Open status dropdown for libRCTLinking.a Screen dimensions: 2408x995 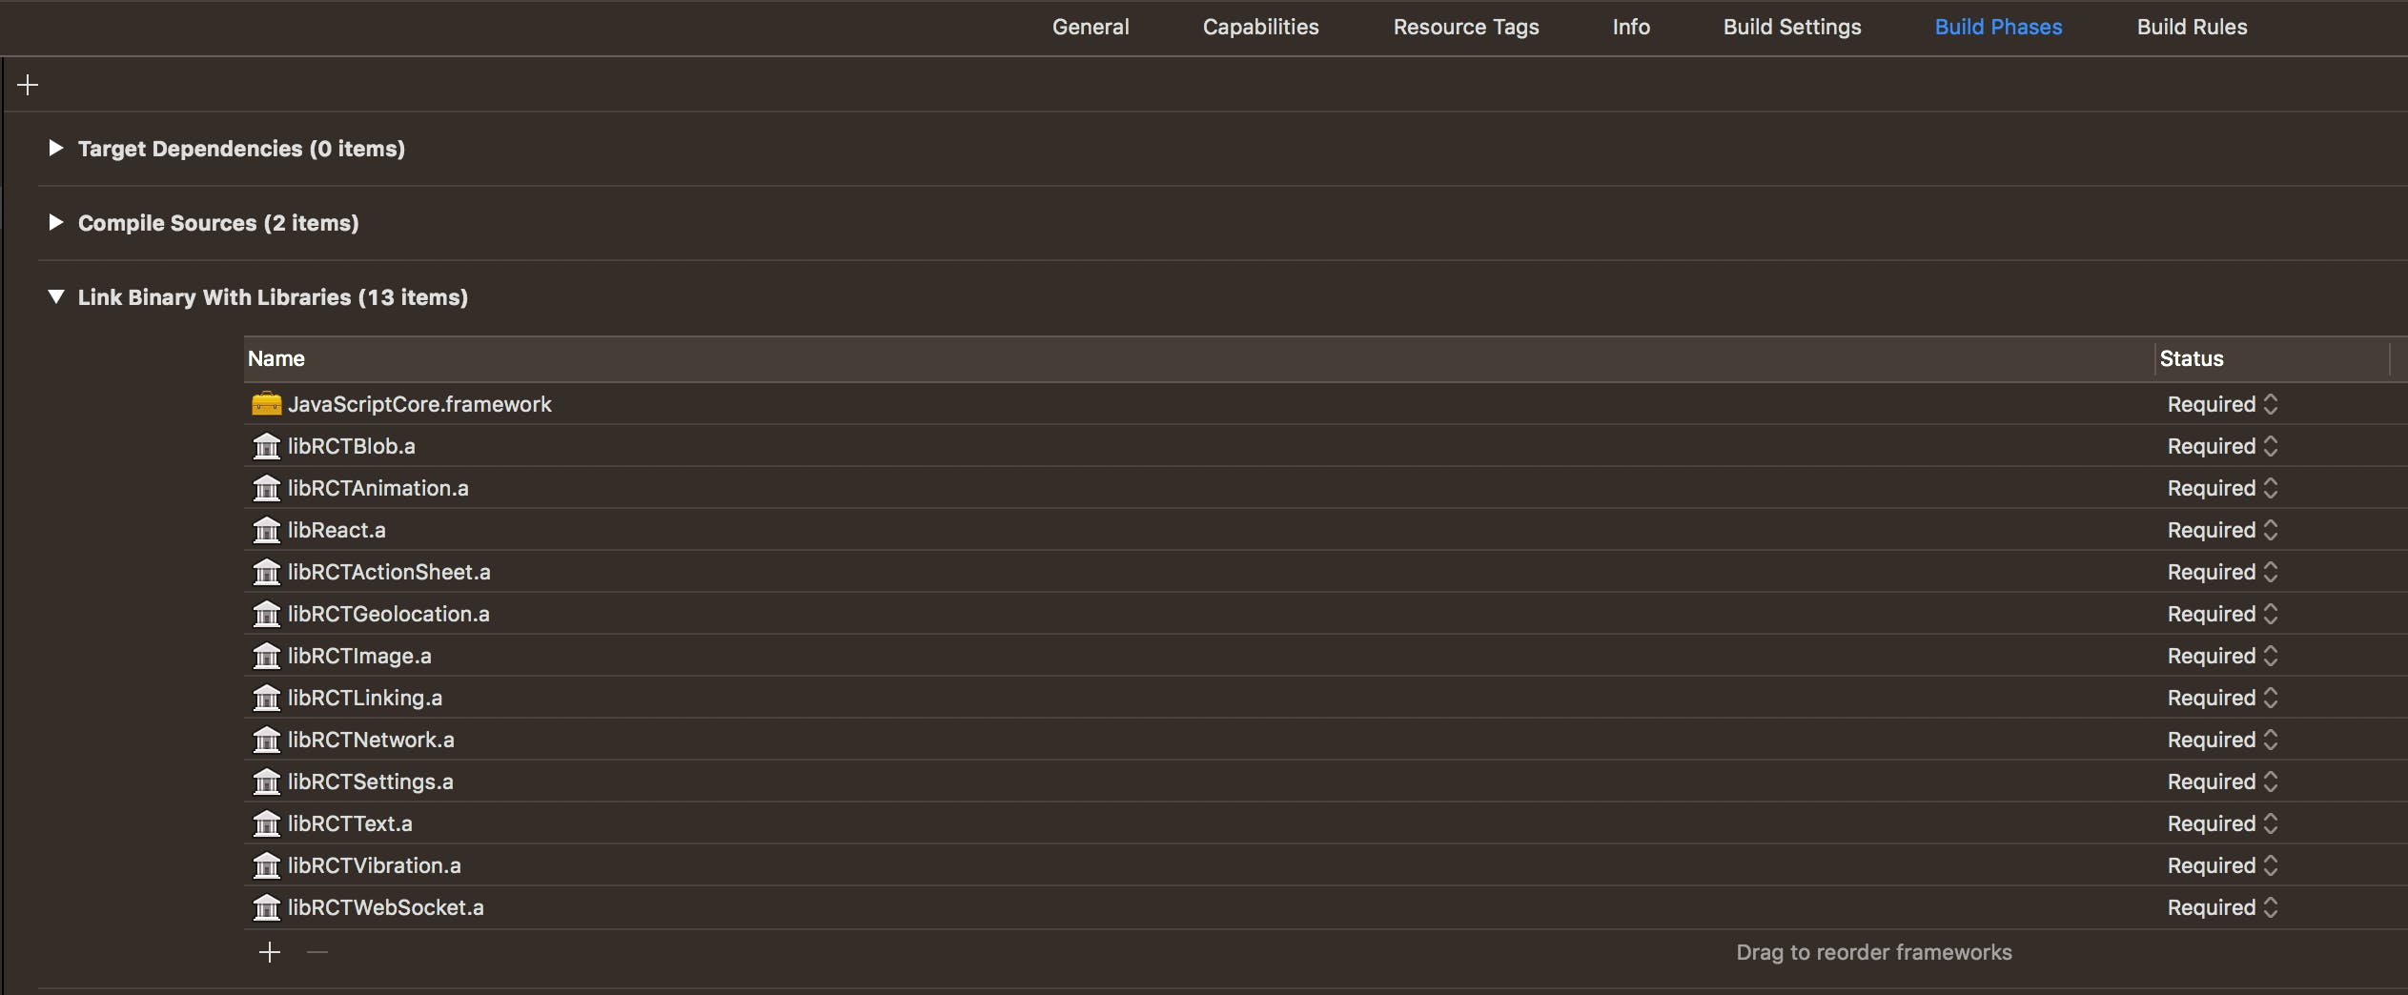[2223, 698]
